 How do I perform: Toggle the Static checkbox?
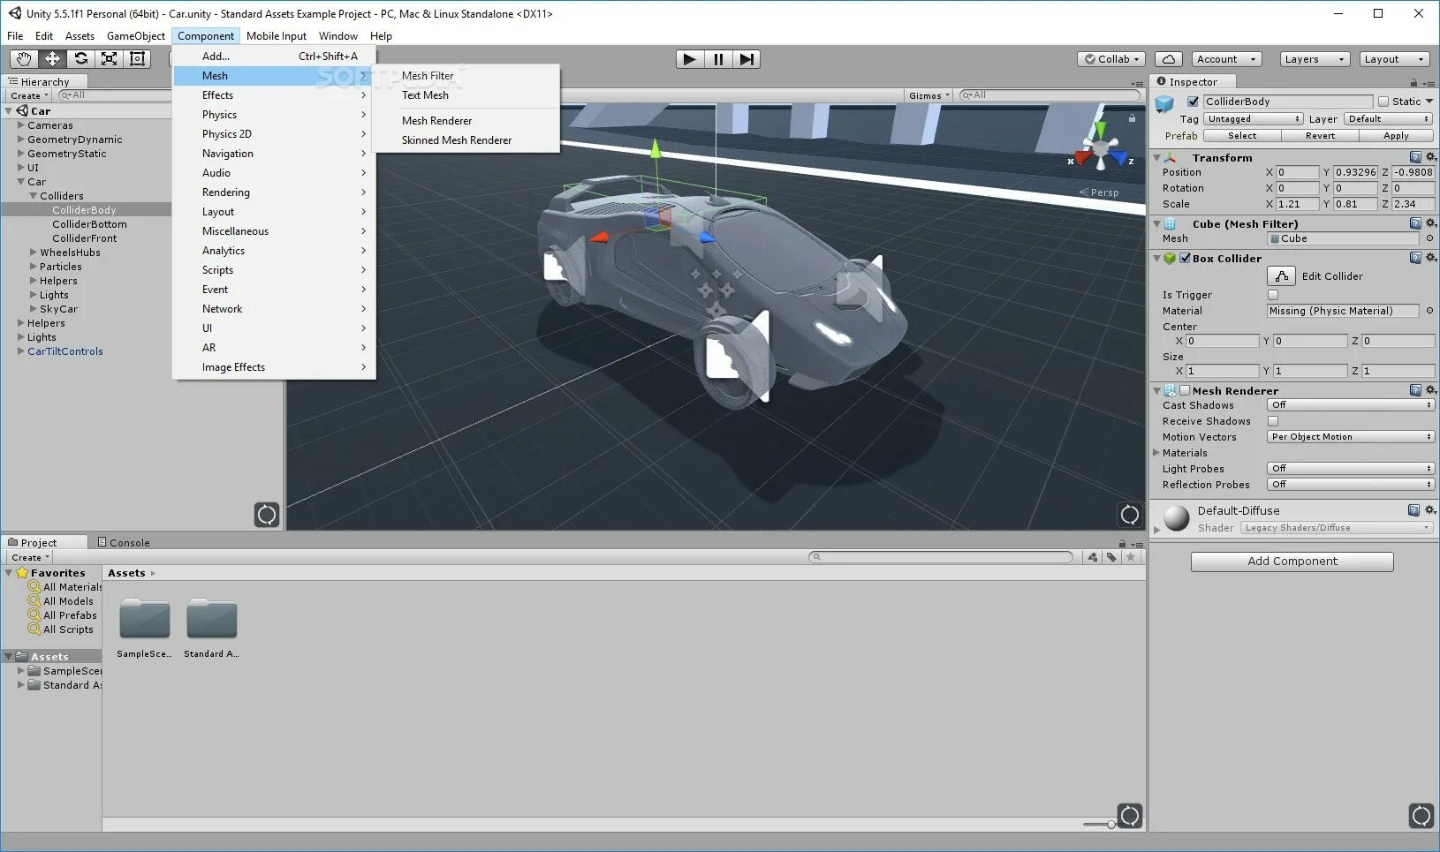pos(1383,102)
